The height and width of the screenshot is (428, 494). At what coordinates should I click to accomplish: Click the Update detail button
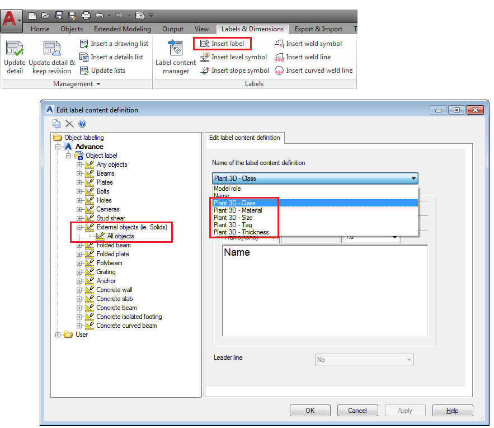(x=15, y=58)
